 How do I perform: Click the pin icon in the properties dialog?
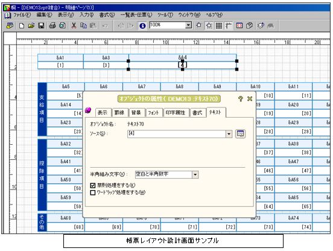click(88, 110)
